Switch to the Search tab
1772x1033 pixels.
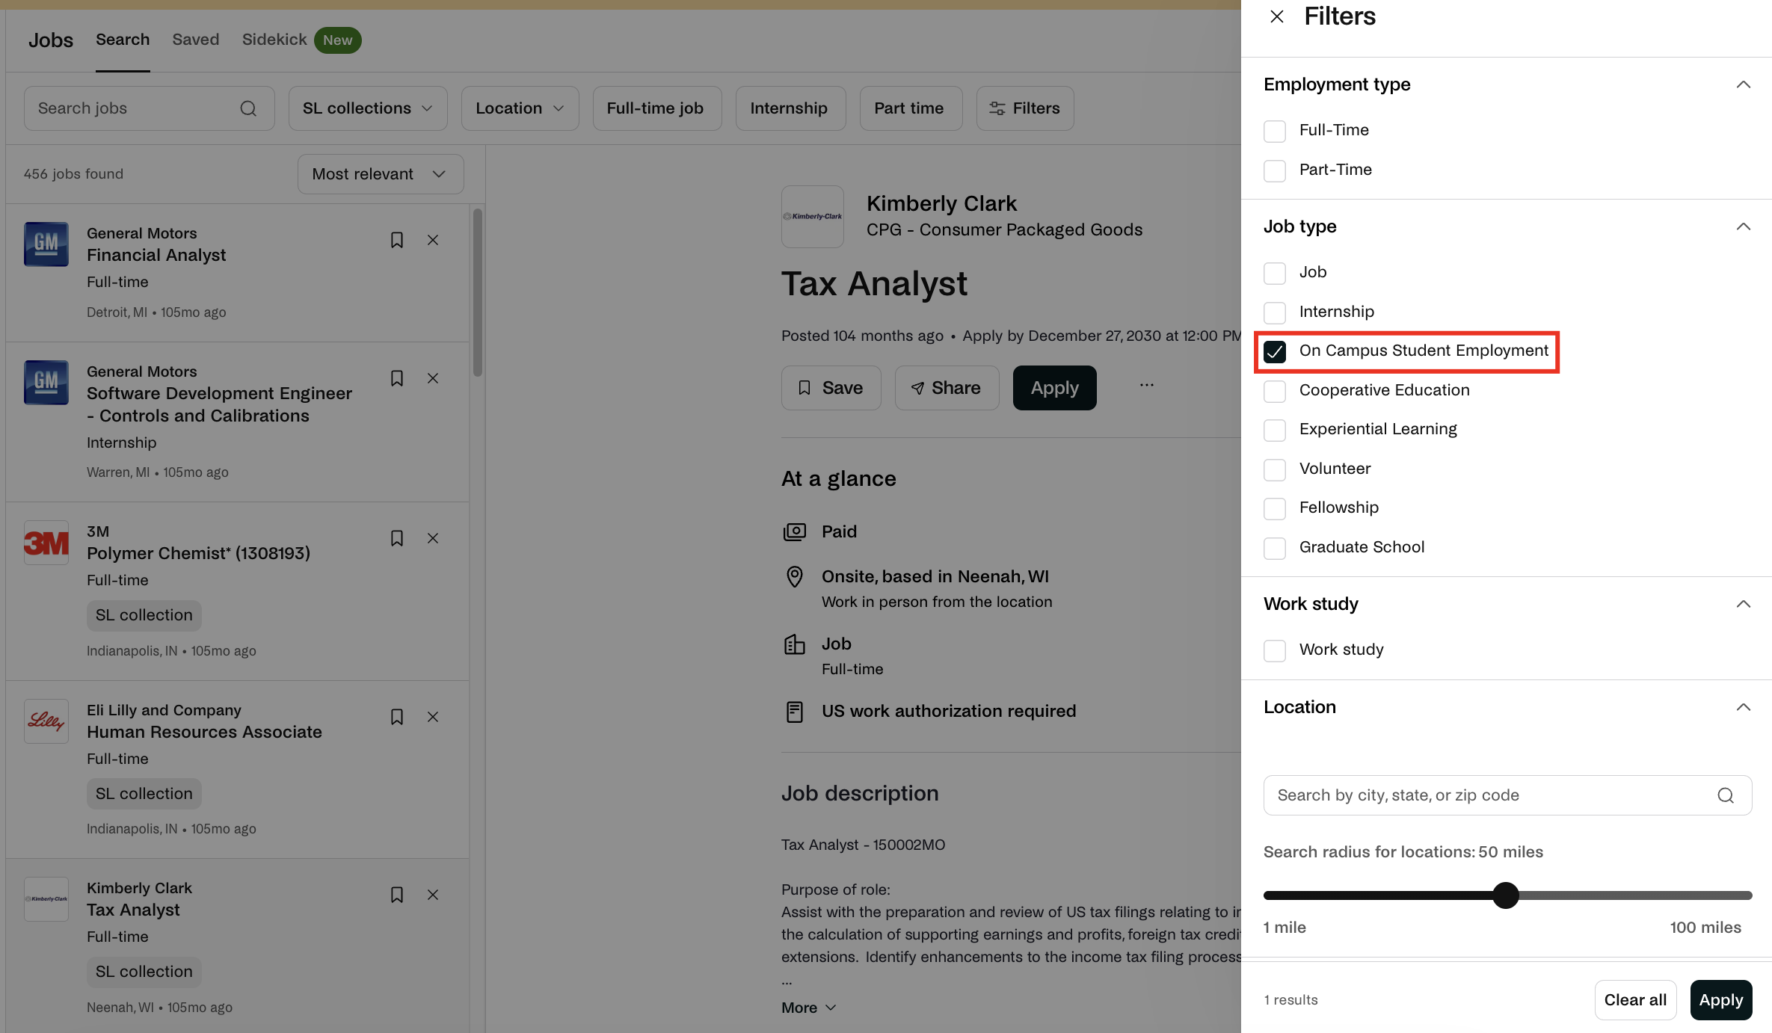tap(123, 40)
